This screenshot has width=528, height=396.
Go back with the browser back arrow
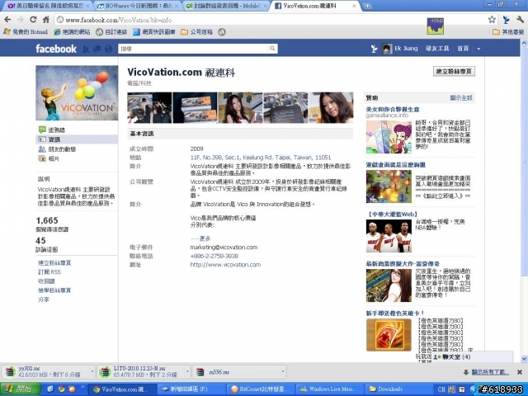[x=7, y=20]
